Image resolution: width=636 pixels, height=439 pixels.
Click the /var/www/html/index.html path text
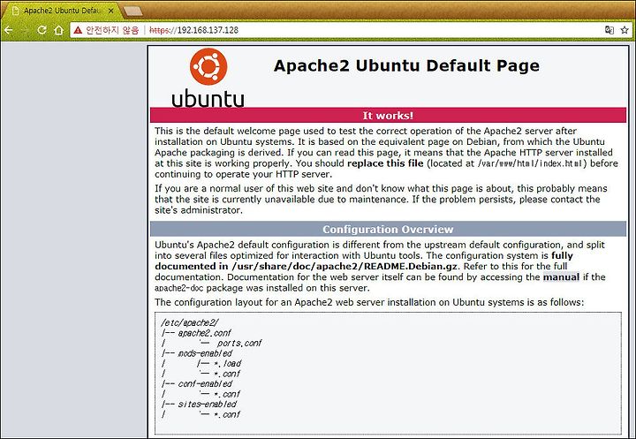532,163
